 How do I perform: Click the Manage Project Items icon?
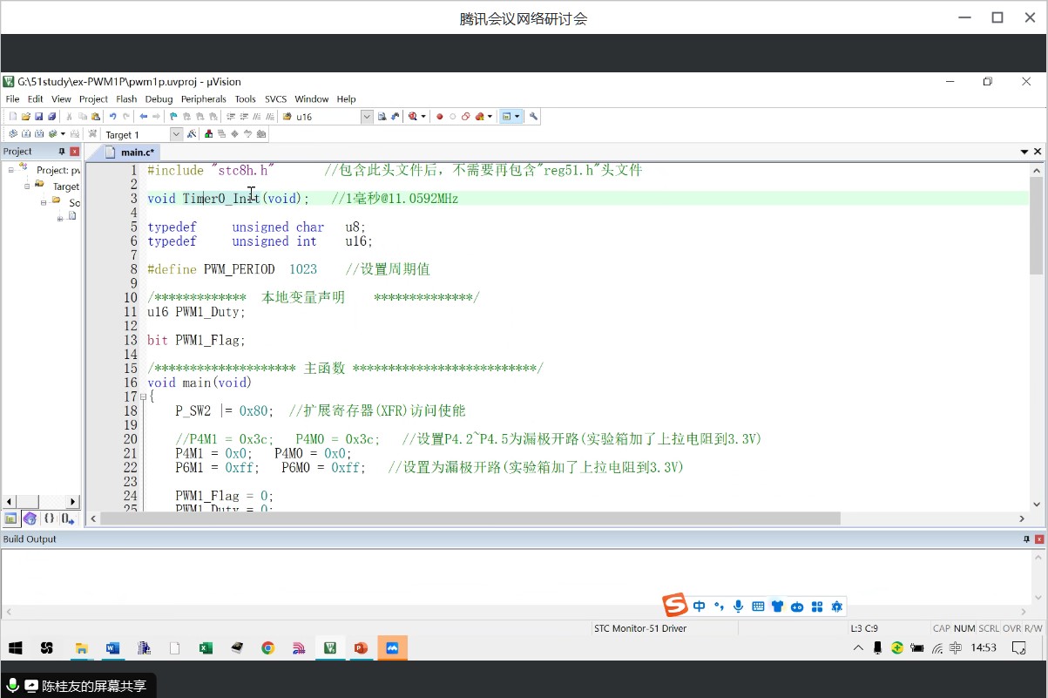point(208,134)
